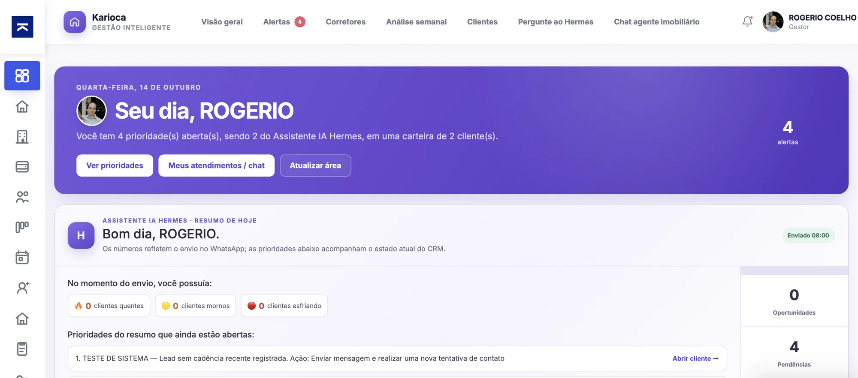Click the ROGERIO COELHO profile avatar in header
Screen dimensions: 858x378
(x=773, y=22)
